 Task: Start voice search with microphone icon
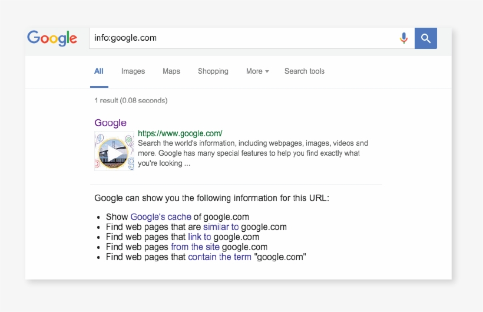coord(403,38)
